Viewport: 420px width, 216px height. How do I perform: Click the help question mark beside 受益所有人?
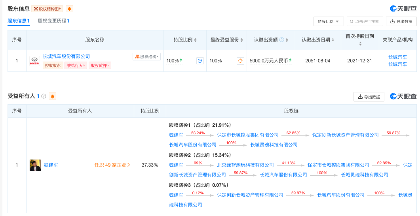coord(44,96)
